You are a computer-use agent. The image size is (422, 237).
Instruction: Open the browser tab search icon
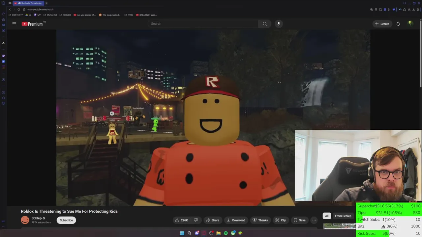coord(405,3)
